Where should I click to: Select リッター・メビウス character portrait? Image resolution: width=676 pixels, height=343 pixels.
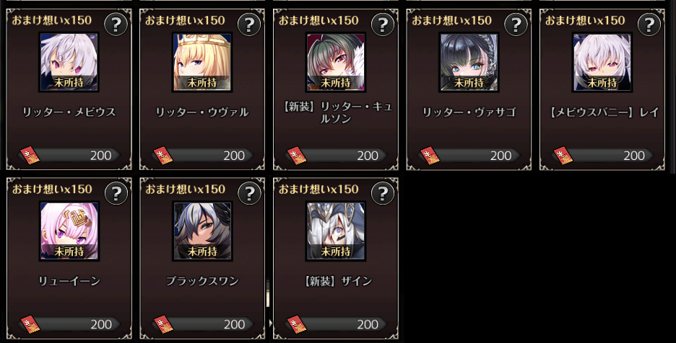[69, 62]
